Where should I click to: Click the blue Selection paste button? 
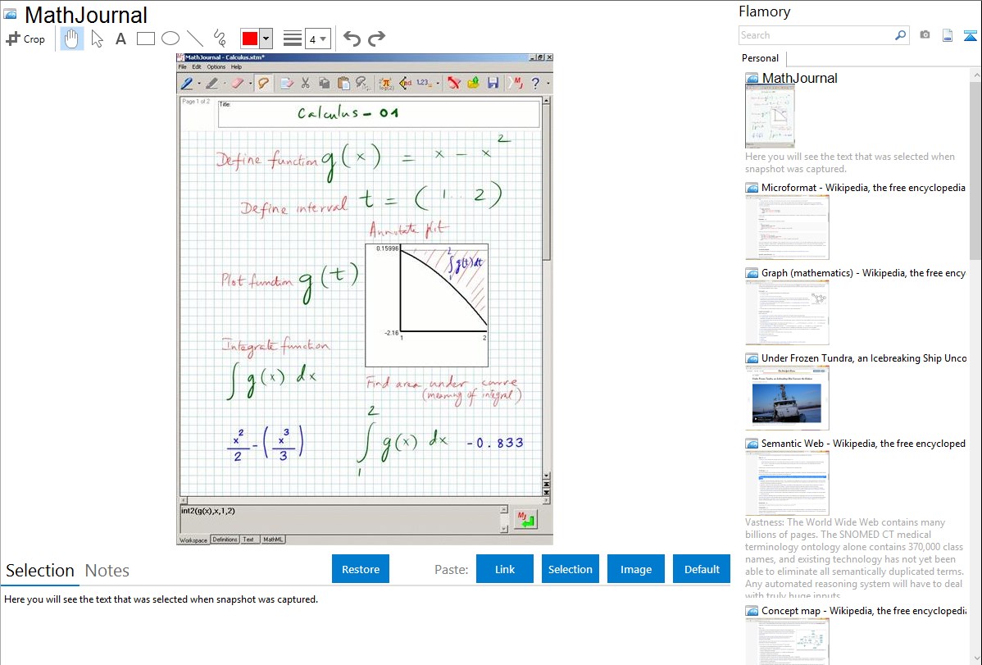tap(571, 569)
